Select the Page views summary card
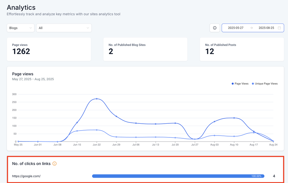 pos(49,49)
